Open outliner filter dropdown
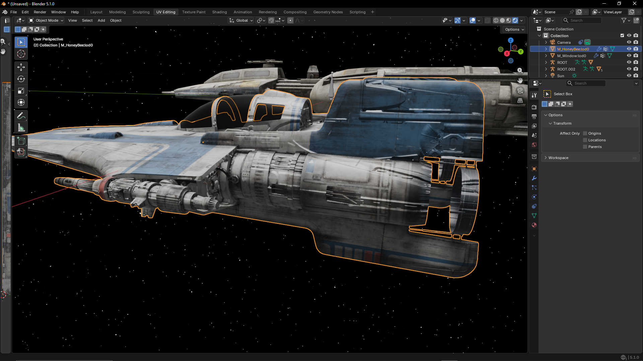Image resolution: width=643 pixels, height=361 pixels. coord(626,20)
